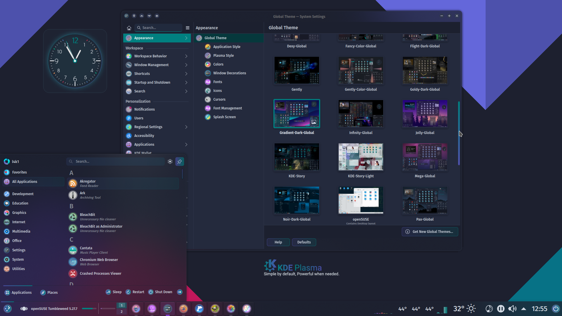The width and height of the screenshot is (562, 316).
Task: Click the music note tray icon
Action: [x=489, y=309]
